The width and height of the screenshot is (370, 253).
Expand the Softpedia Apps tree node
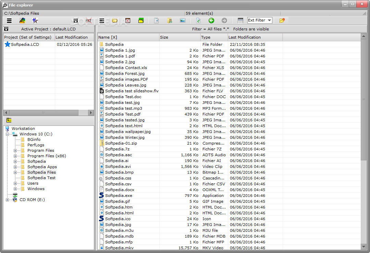point(15,167)
